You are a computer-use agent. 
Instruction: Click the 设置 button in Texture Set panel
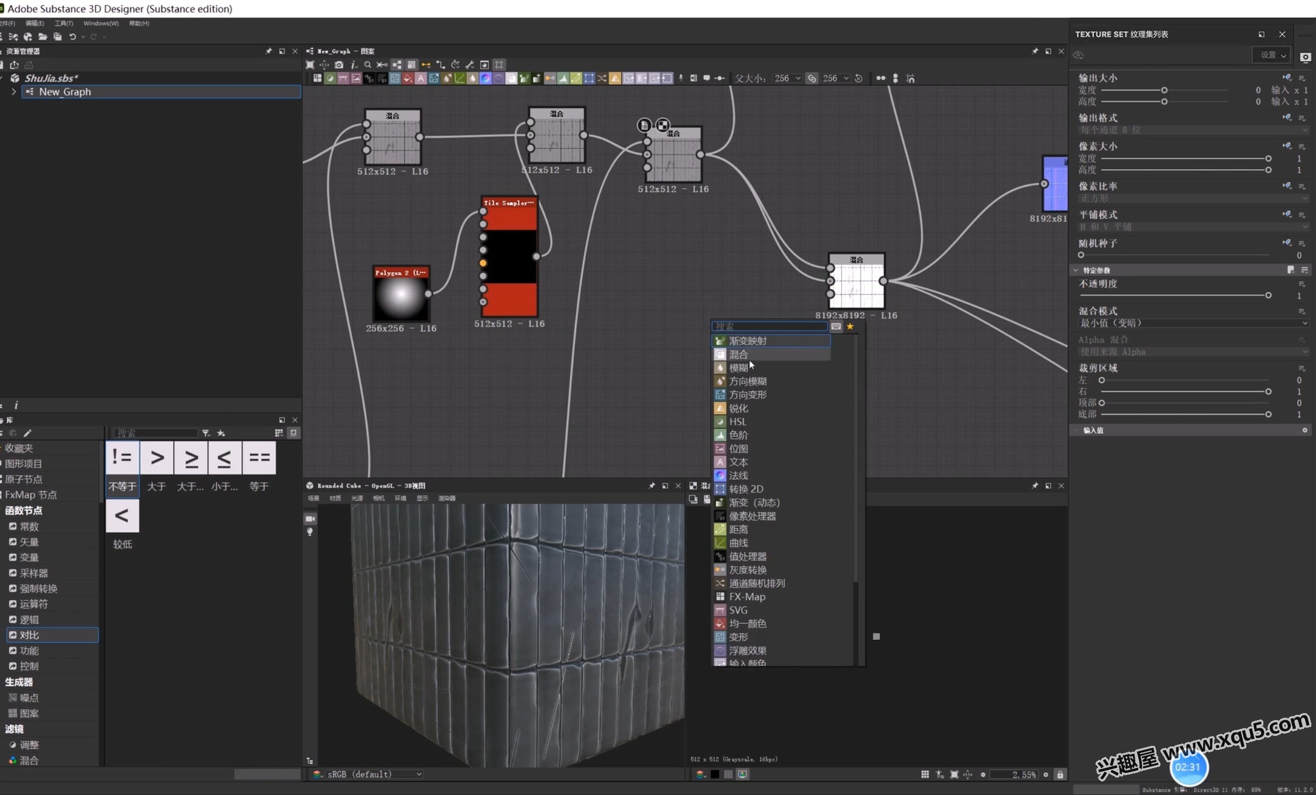coord(1272,55)
